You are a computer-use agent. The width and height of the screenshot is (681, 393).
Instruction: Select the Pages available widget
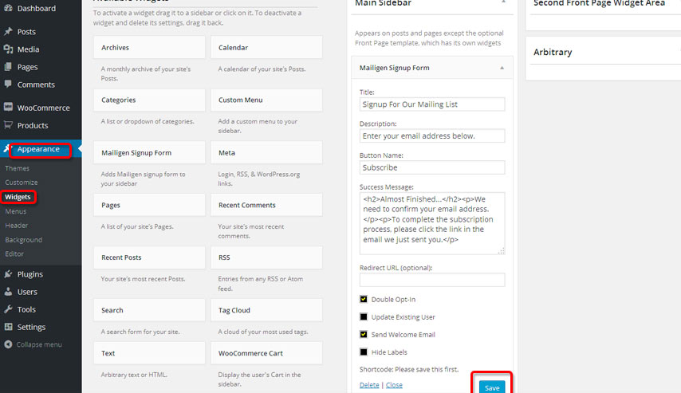[x=149, y=205]
